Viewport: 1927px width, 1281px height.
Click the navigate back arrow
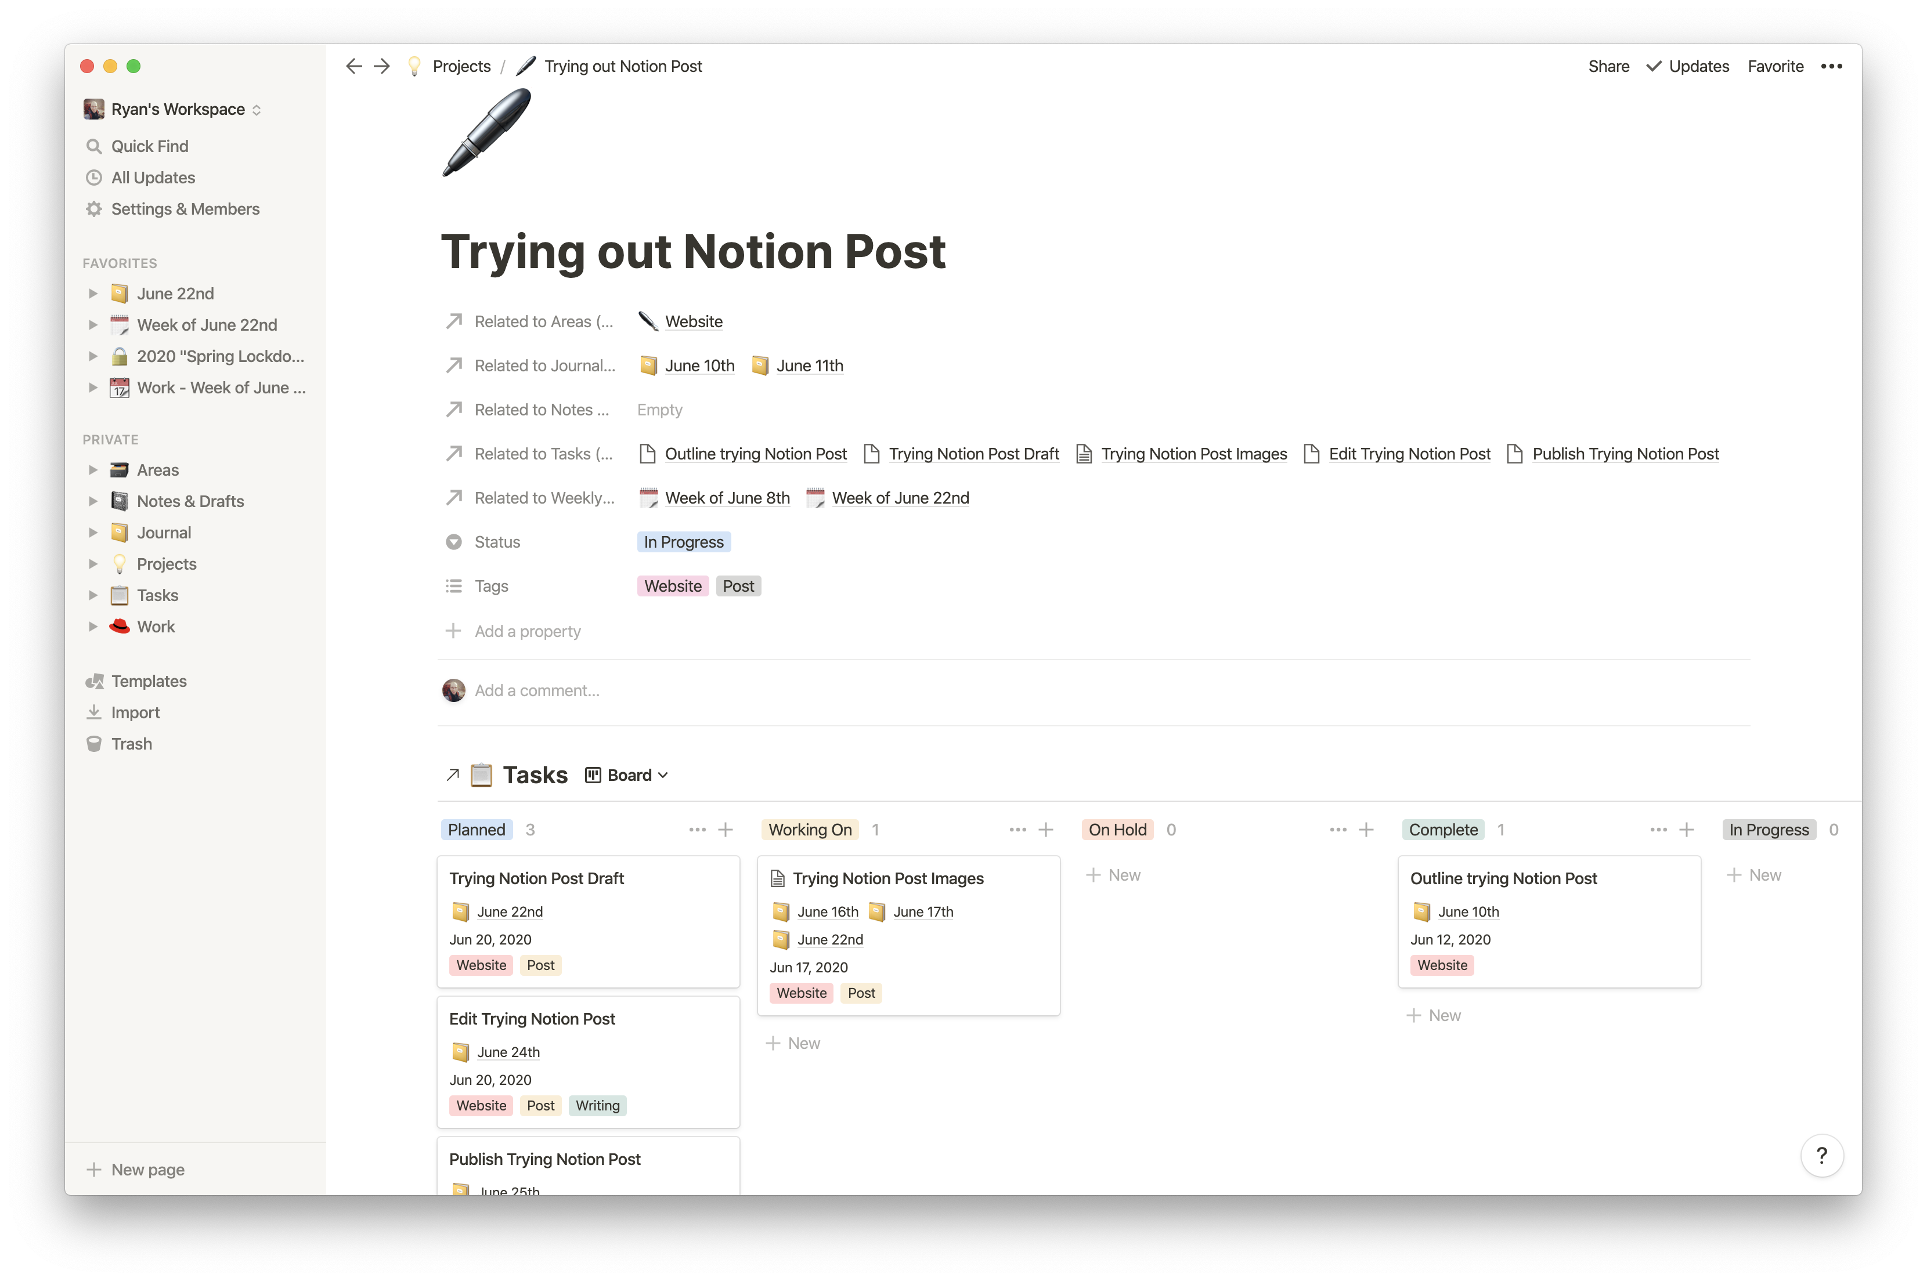click(x=353, y=66)
